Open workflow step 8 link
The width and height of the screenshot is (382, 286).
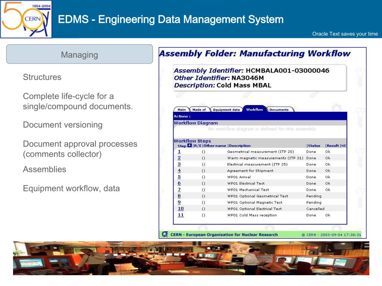(x=179, y=196)
